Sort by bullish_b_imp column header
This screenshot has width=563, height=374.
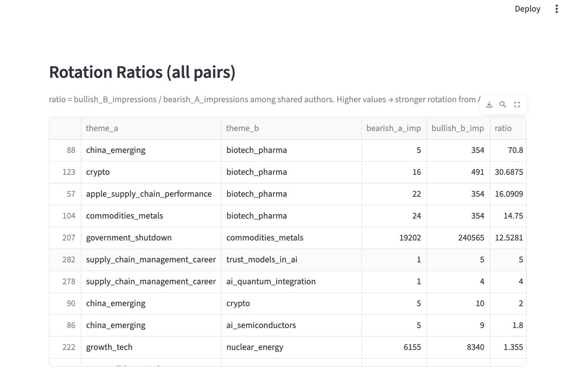pyautogui.click(x=458, y=128)
